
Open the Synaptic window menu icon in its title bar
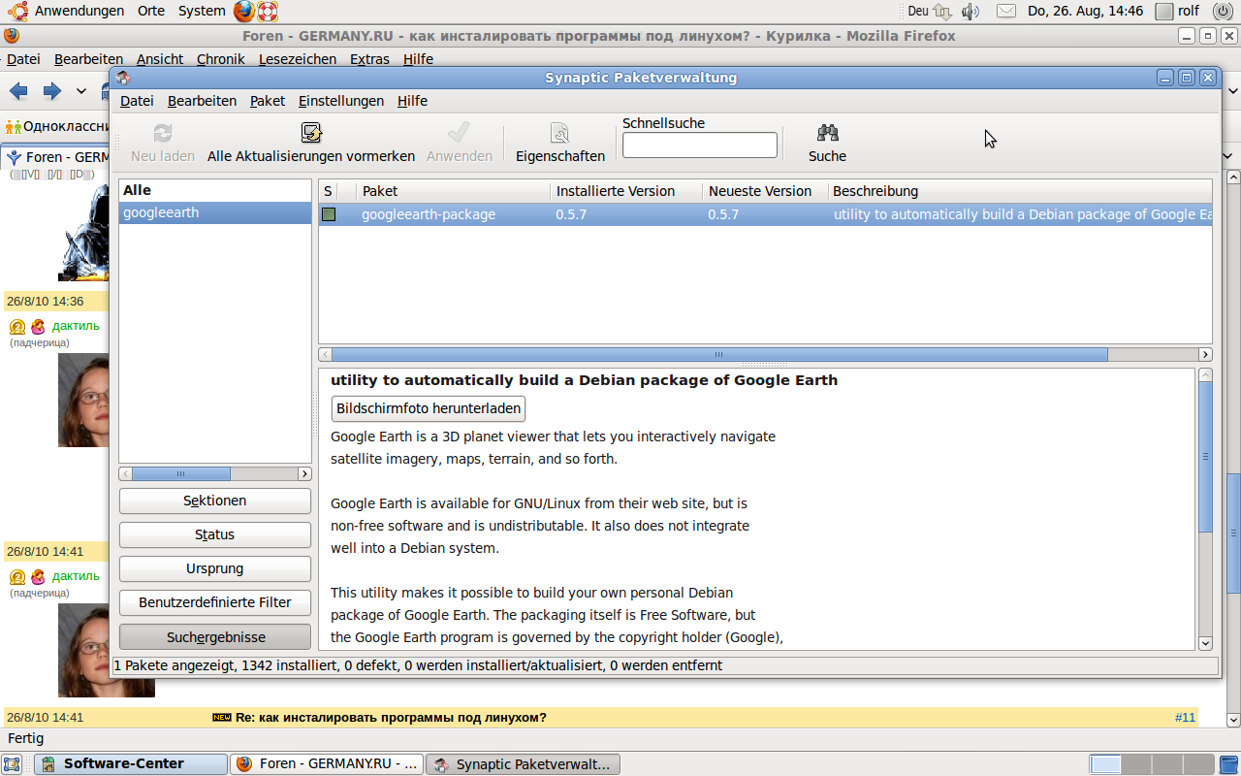coord(123,78)
